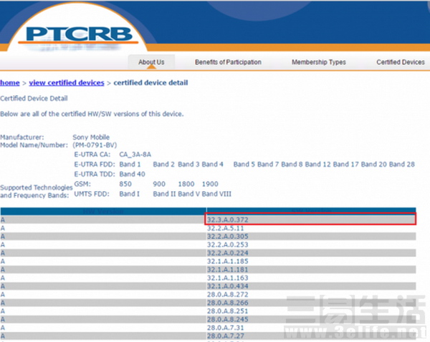Select SW version 32.1.A.1.181

click(x=227, y=270)
